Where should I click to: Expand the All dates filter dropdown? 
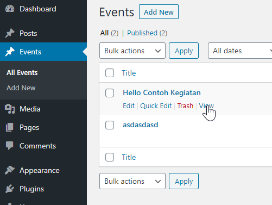tap(240, 51)
